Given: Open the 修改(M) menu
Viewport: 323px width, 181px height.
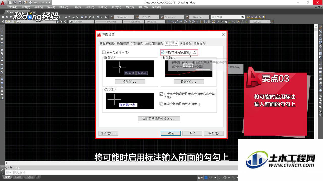Looking at the screenshot, I should (x=116, y=7).
